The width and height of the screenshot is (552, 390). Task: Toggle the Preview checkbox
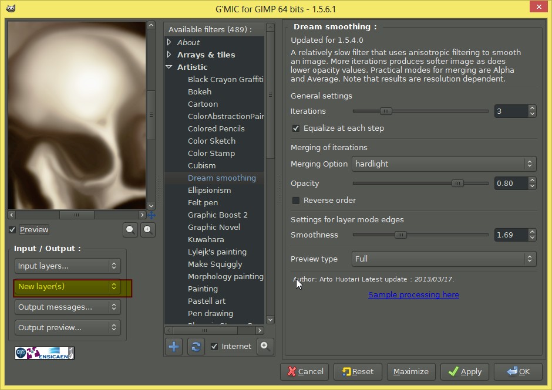point(12,230)
